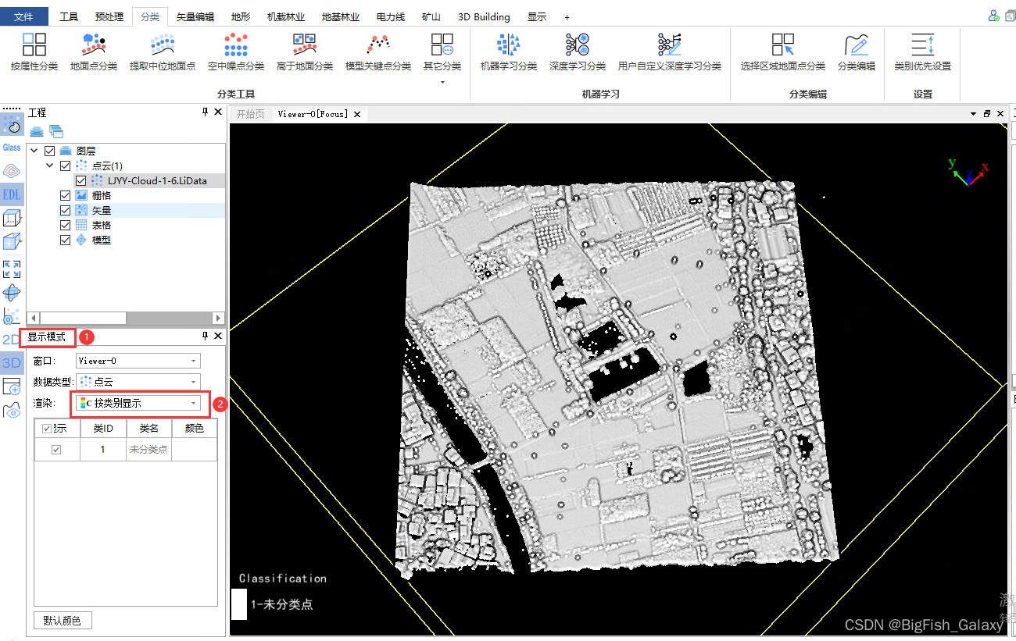Screen dimensions: 1016x641
Task: Open the 渲染 按类别显示 dropdown
Action: [x=138, y=403]
